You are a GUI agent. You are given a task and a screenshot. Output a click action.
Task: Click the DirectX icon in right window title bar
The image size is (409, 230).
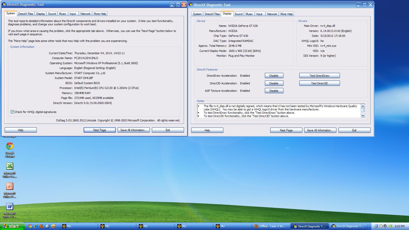pos(191,5)
